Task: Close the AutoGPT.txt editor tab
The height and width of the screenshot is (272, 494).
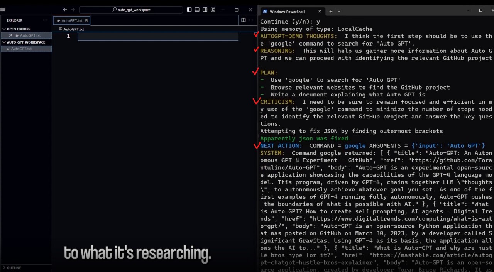Action: [x=86, y=20]
